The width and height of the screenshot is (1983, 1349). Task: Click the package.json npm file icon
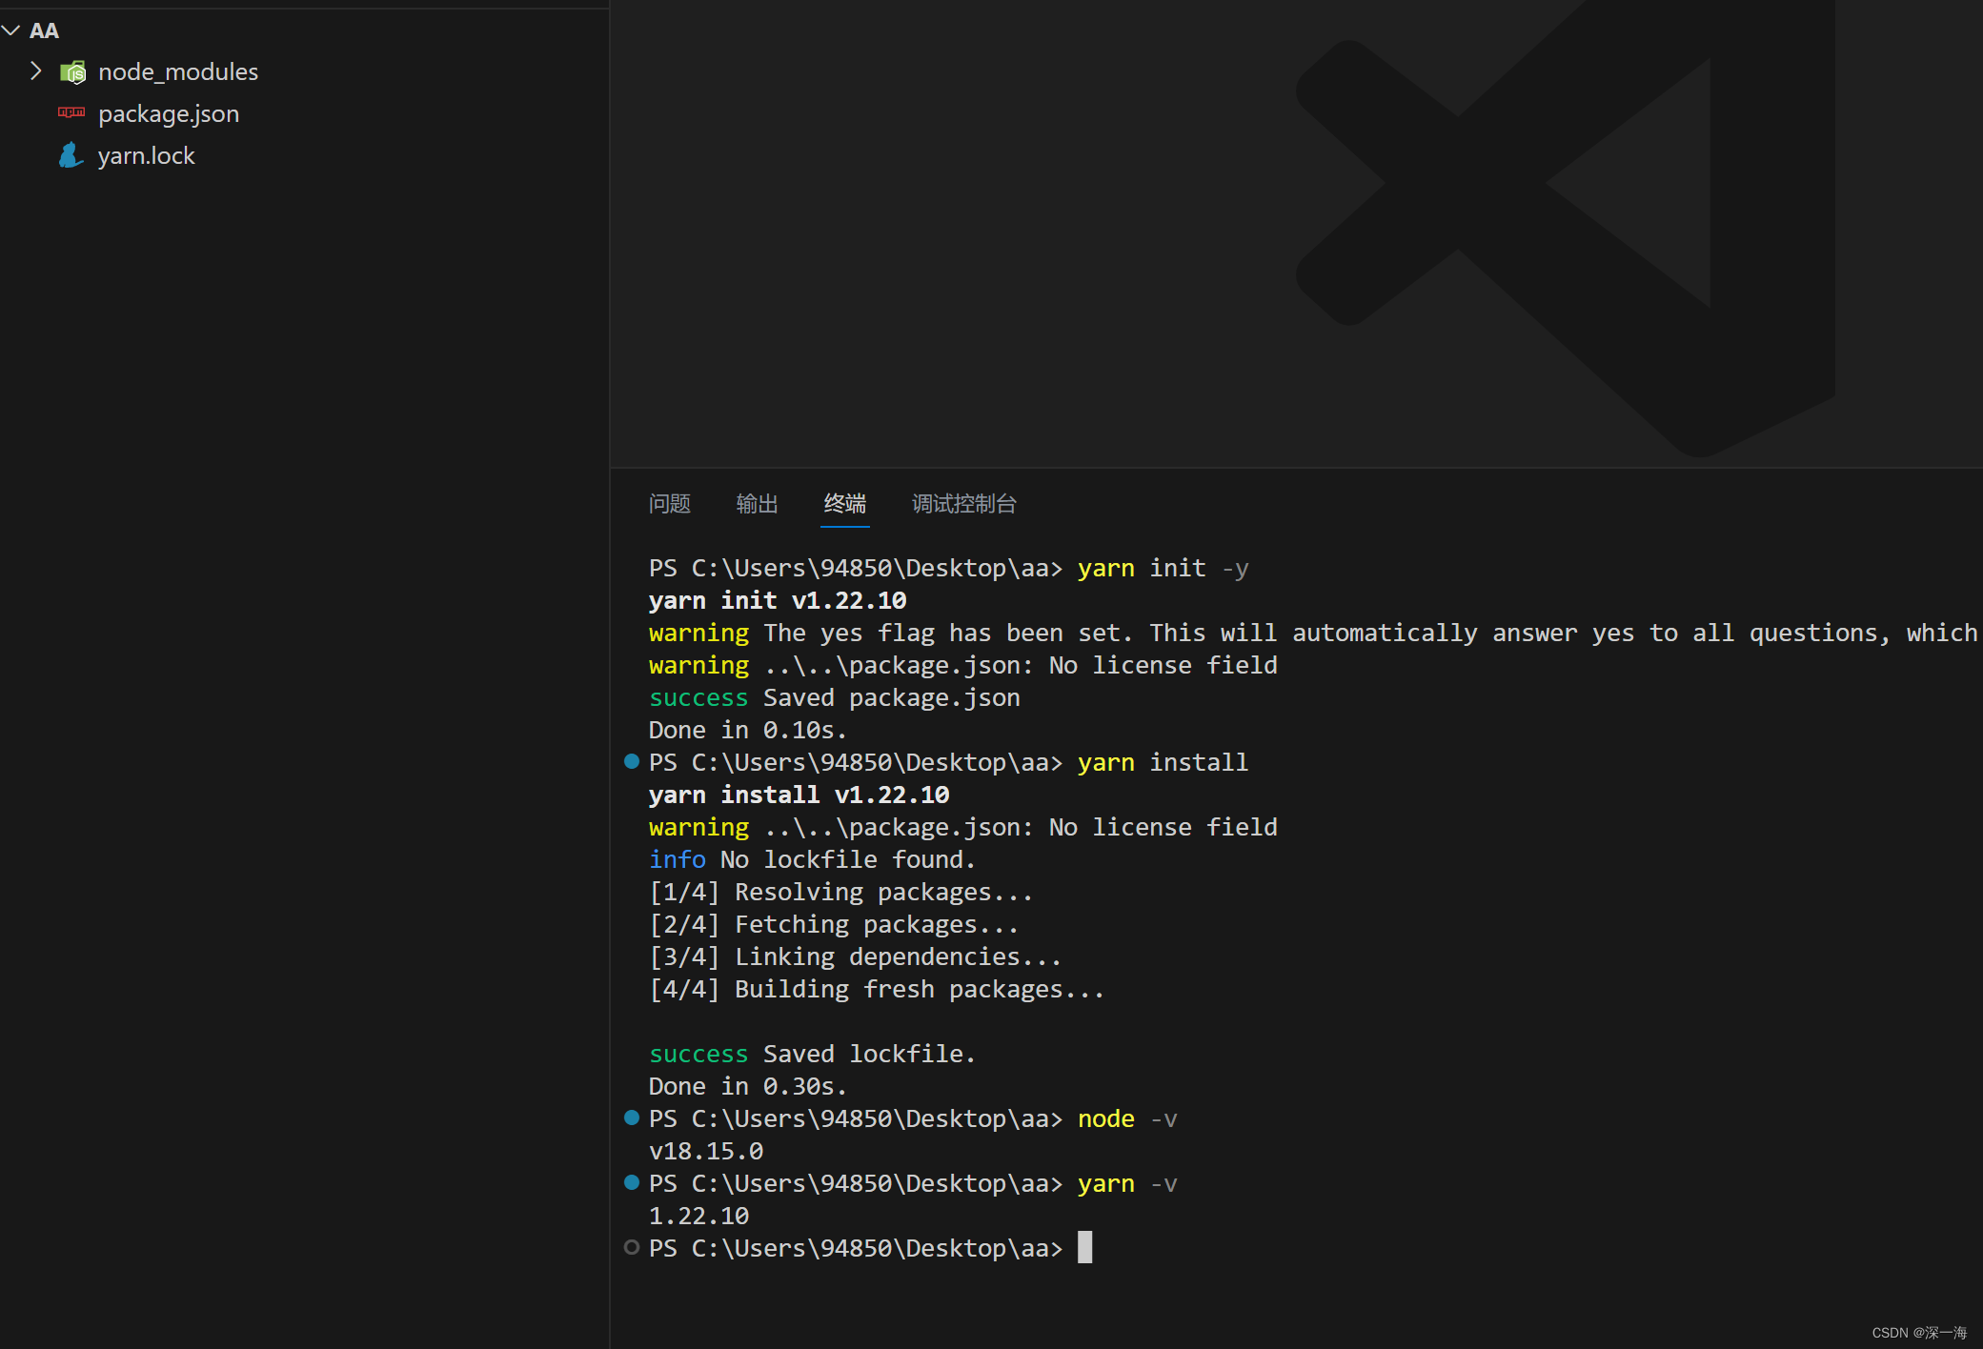71,113
